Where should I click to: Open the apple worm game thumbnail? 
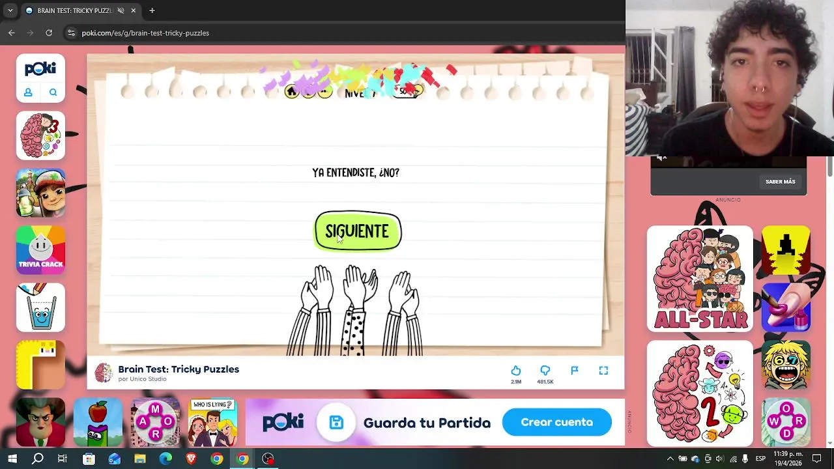(98, 422)
